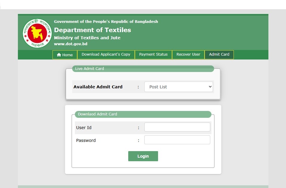This screenshot has width=286, height=188.
Task: Focus the User Id input field
Action: point(177,127)
